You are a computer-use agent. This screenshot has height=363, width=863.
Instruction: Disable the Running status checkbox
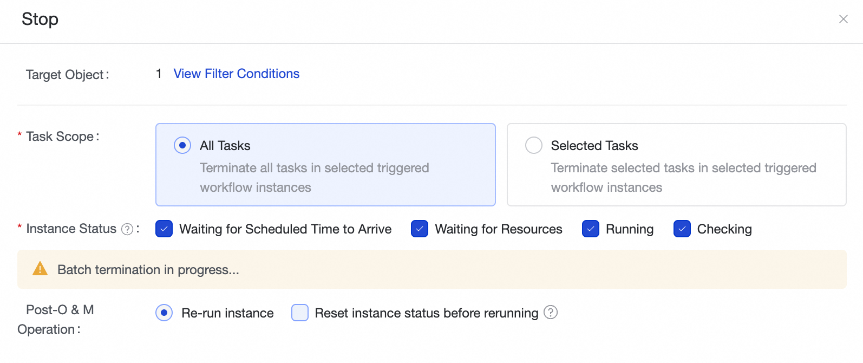click(591, 229)
